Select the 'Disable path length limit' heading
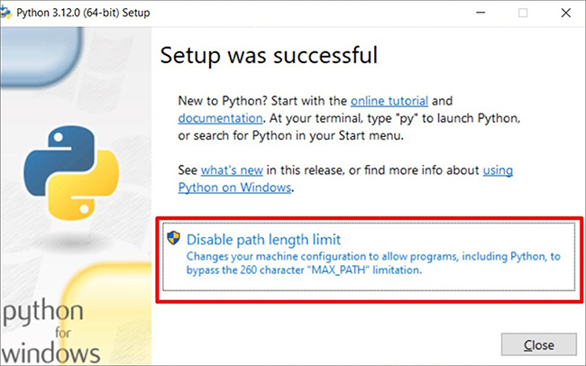This screenshot has width=586, height=366. 263,239
